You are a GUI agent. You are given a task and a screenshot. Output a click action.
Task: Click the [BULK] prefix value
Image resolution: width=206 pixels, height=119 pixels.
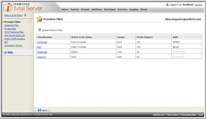coord(176,47)
